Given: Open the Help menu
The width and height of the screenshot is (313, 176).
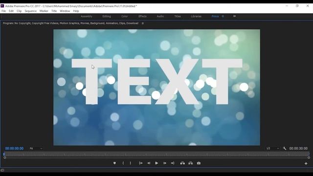Looking at the screenshot, I should 76,11.
